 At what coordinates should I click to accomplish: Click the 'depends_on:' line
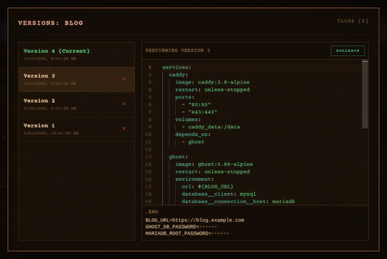[x=193, y=135]
